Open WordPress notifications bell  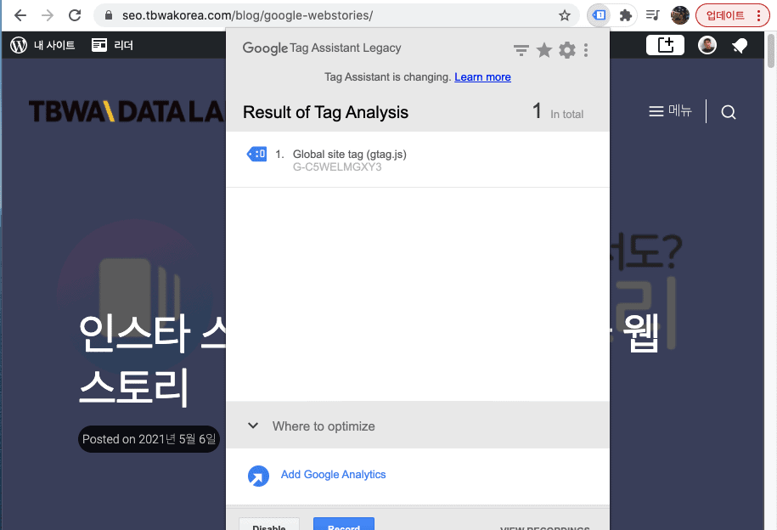[x=740, y=46]
